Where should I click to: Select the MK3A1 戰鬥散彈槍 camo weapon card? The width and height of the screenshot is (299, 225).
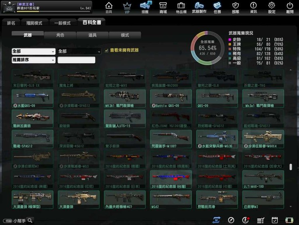(125, 99)
